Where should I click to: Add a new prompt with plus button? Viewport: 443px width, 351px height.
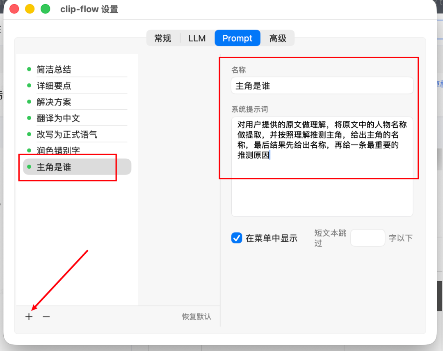(x=29, y=317)
